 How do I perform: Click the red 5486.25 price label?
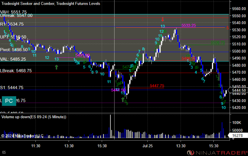pyautogui.click(x=189, y=59)
